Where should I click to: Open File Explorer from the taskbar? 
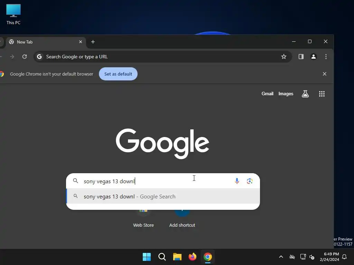pyautogui.click(x=177, y=257)
